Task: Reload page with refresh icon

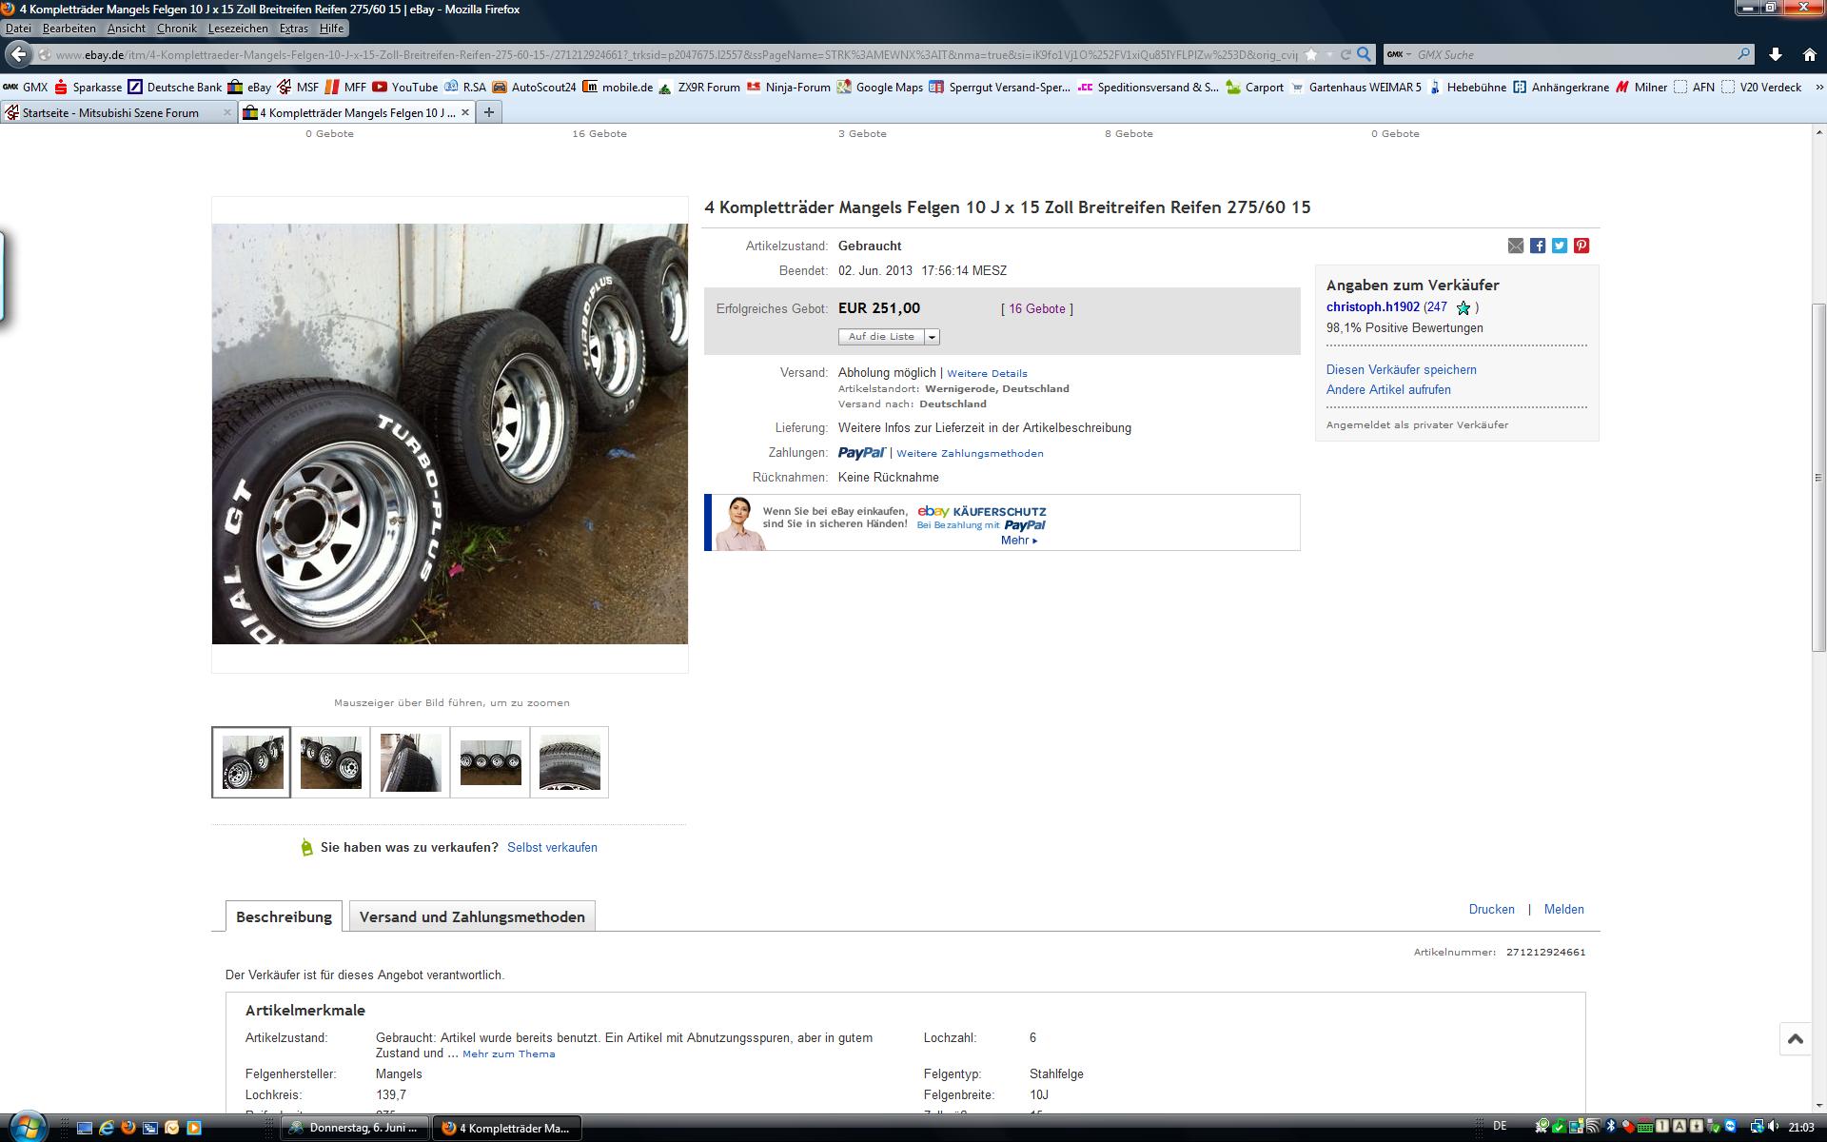Action: coord(1346,55)
